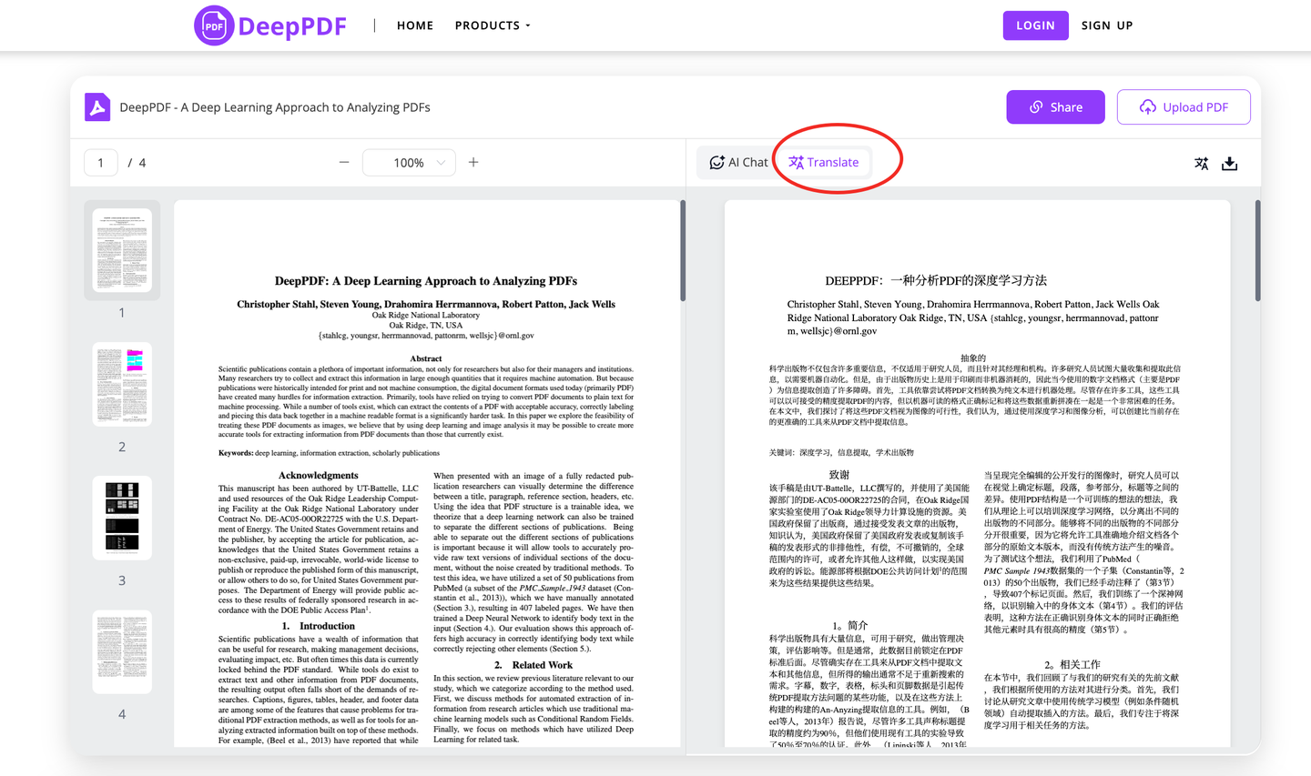1311x776 pixels.
Task: Select the document icon next to the PDF title
Action: coord(97,106)
